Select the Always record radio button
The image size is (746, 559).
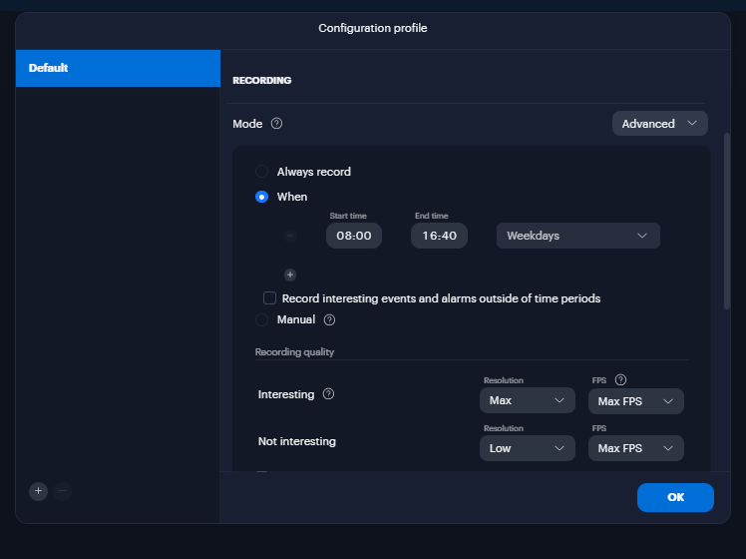tap(261, 172)
